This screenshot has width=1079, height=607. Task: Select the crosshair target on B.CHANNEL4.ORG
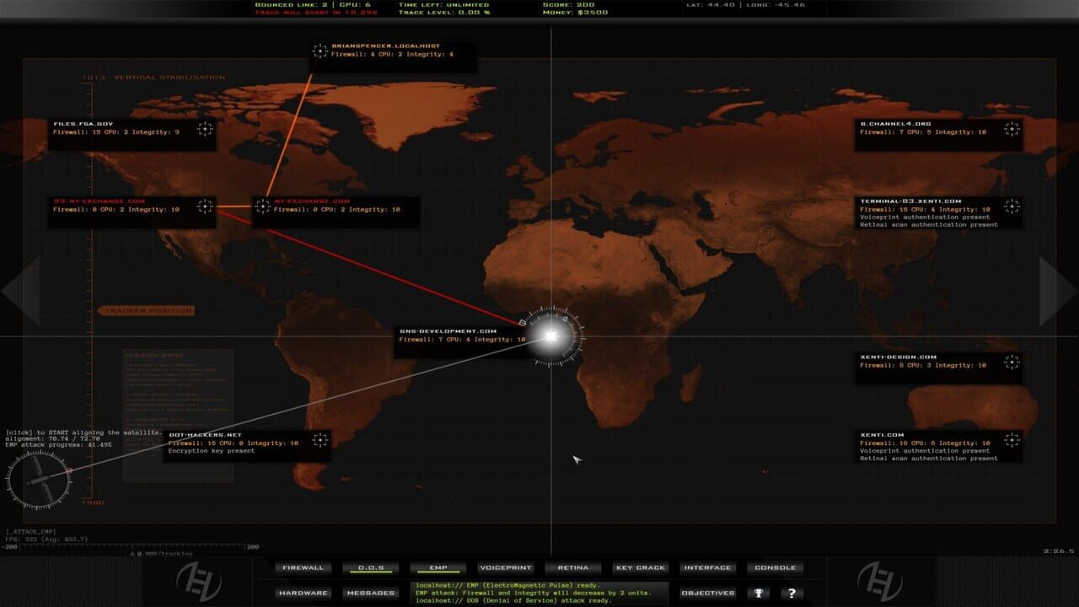(1011, 131)
